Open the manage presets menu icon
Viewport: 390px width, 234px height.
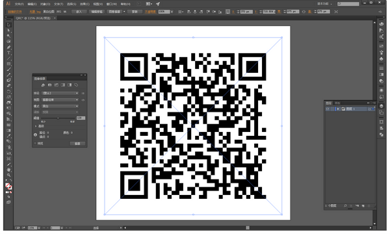pyautogui.click(x=83, y=93)
